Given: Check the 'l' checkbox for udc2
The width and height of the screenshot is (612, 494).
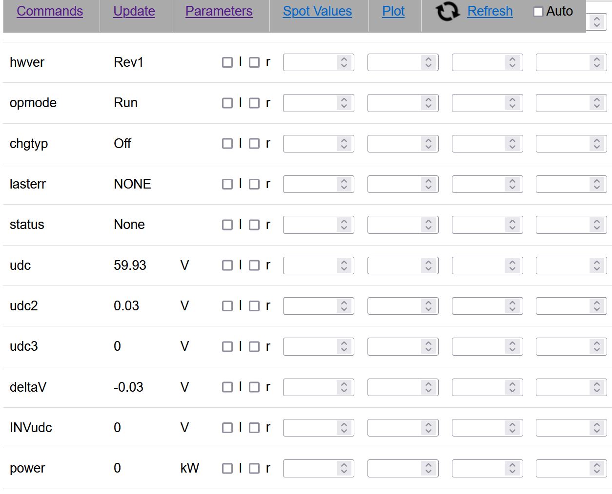Looking at the screenshot, I should [x=227, y=306].
